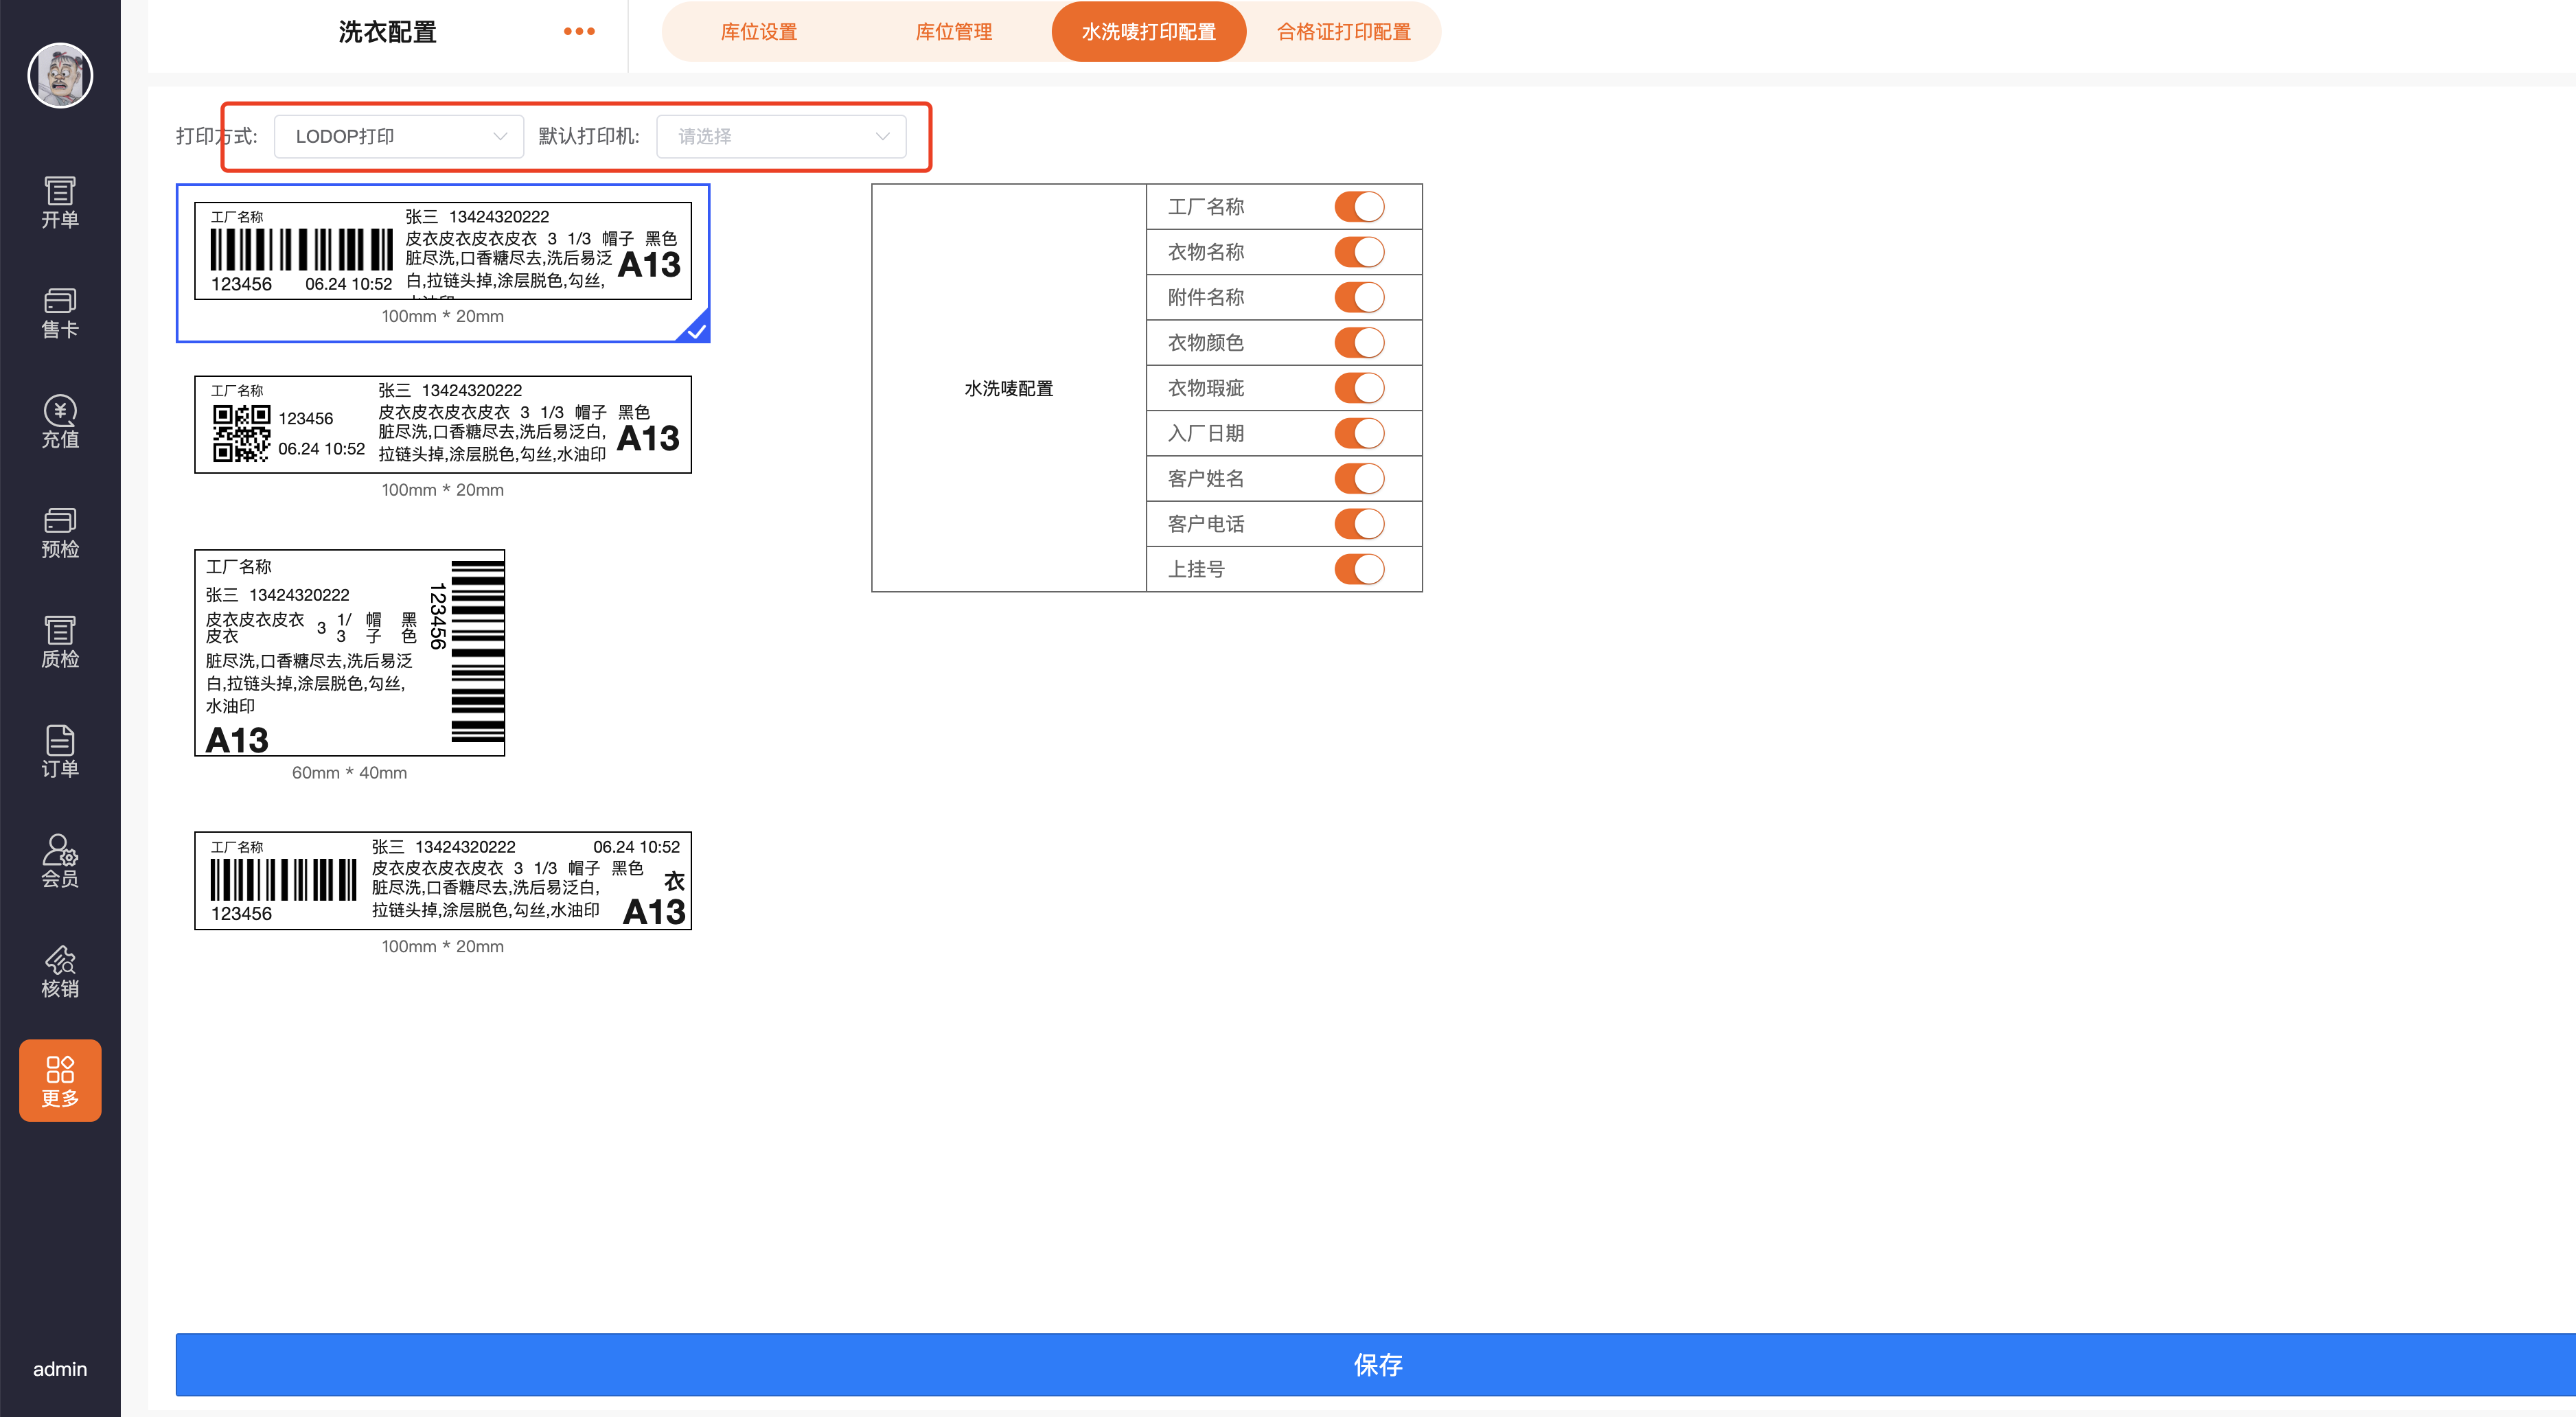Toggle the 上挂号 switch

pos(1359,569)
